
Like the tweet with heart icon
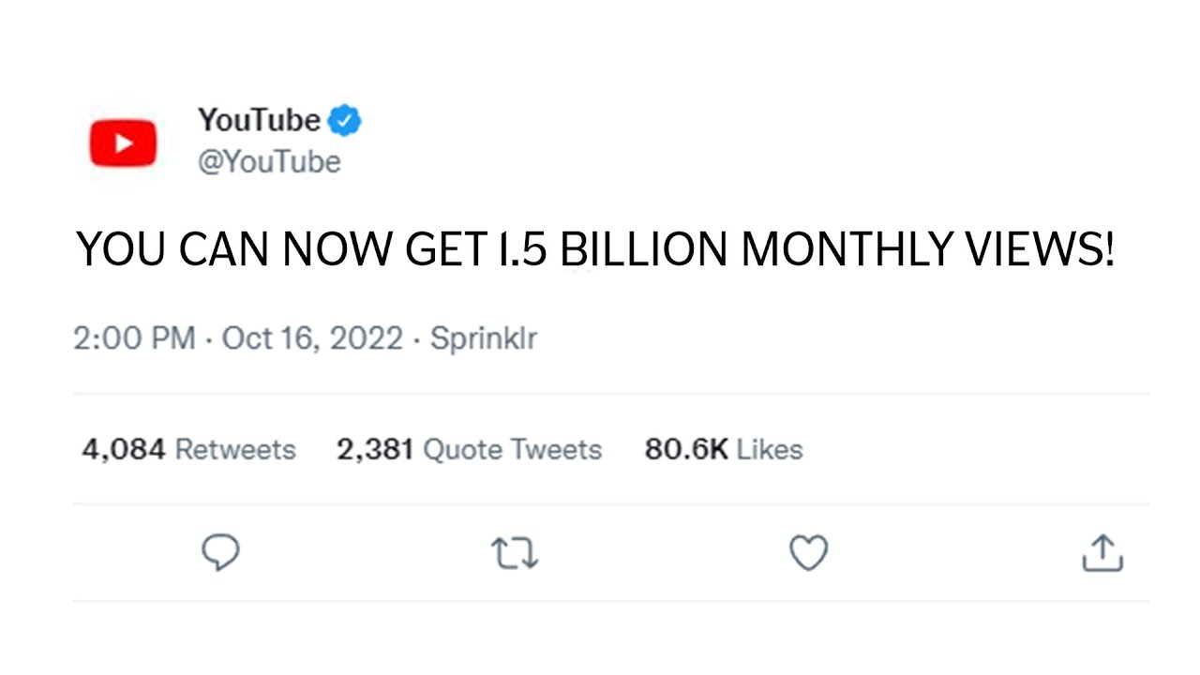(808, 553)
